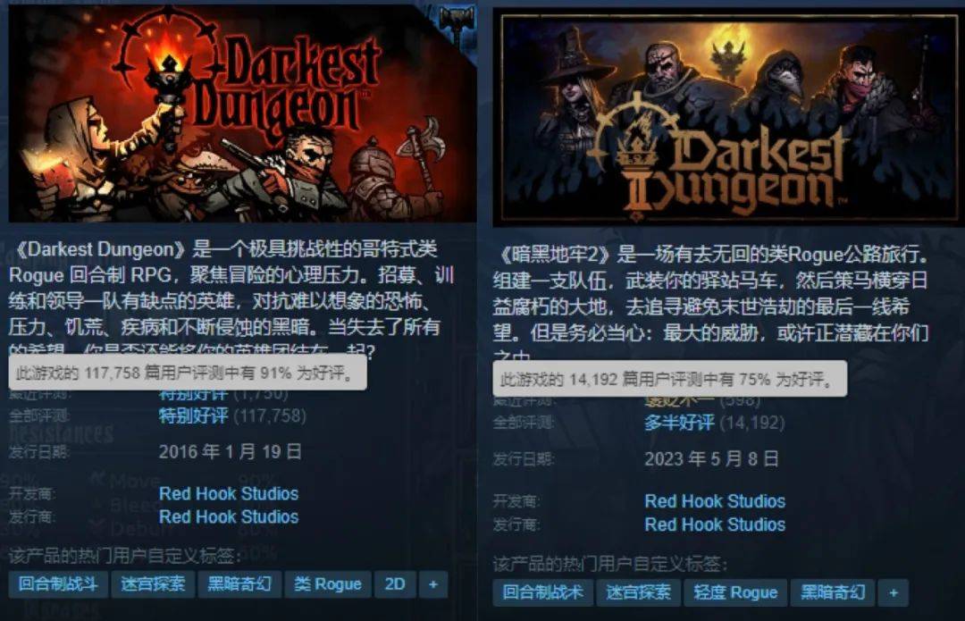Select left game's 黑暗奇幻 tag
The image size is (965, 621).
pos(239,584)
